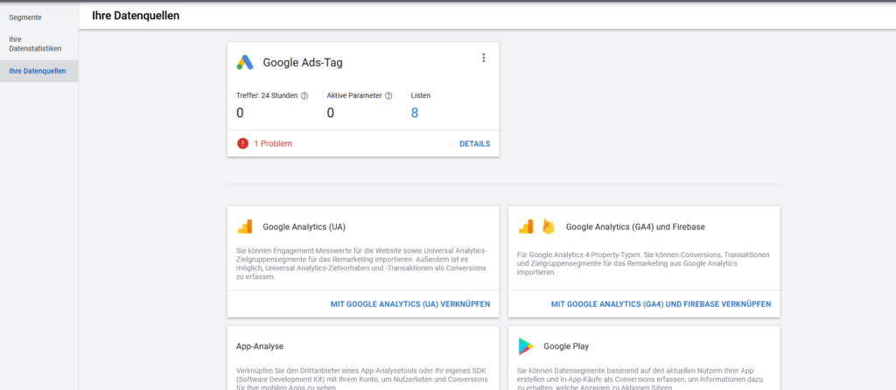This screenshot has height=390, width=896.
Task: Click Mit Google Analytics (GA4) und Firebase verknüpfen
Action: [661, 304]
